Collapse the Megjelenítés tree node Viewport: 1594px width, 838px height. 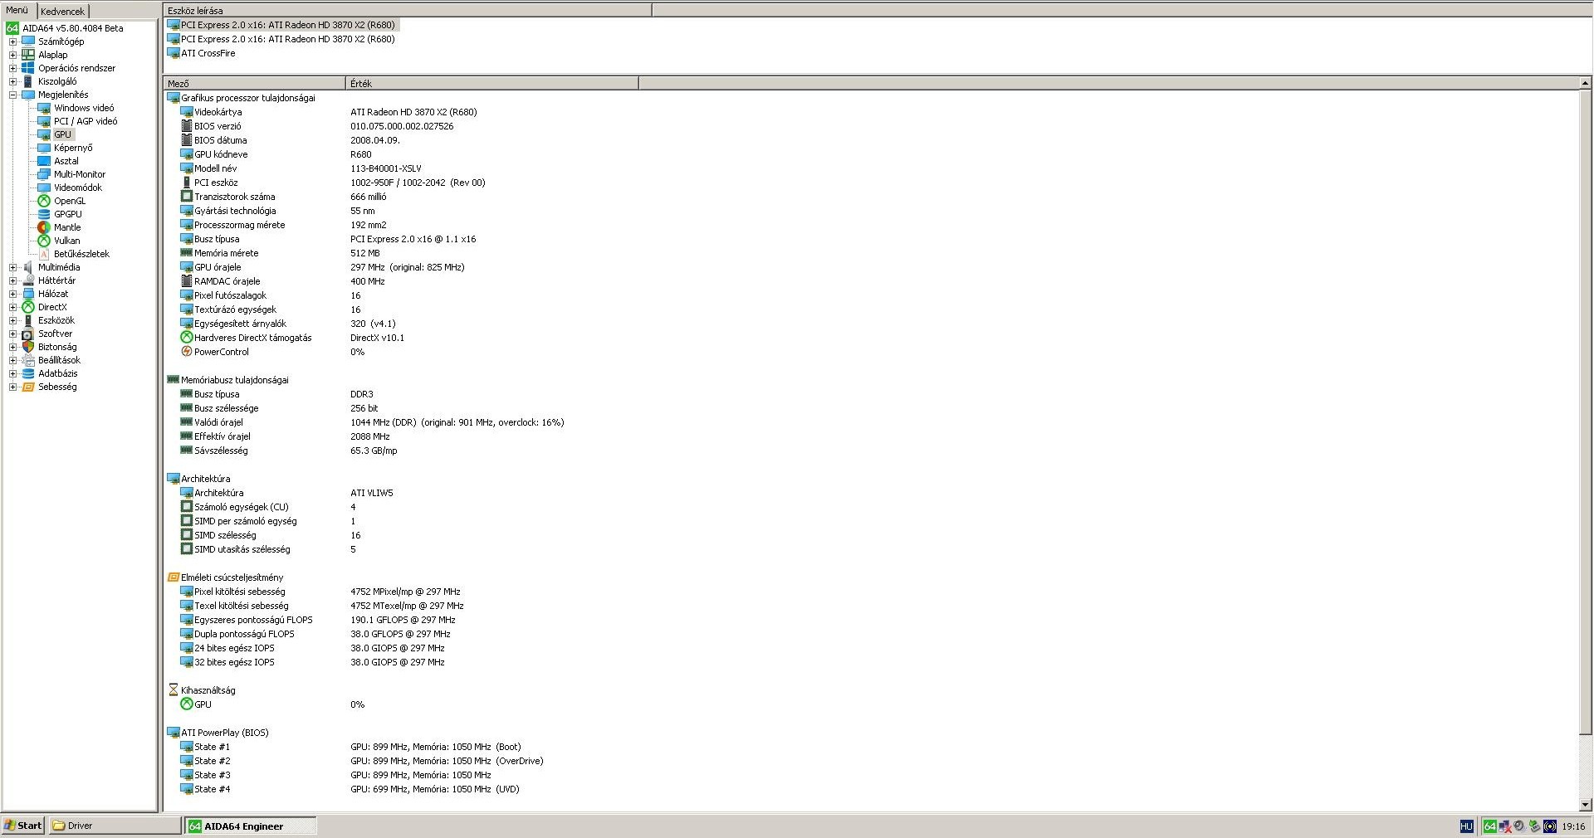click(x=12, y=95)
